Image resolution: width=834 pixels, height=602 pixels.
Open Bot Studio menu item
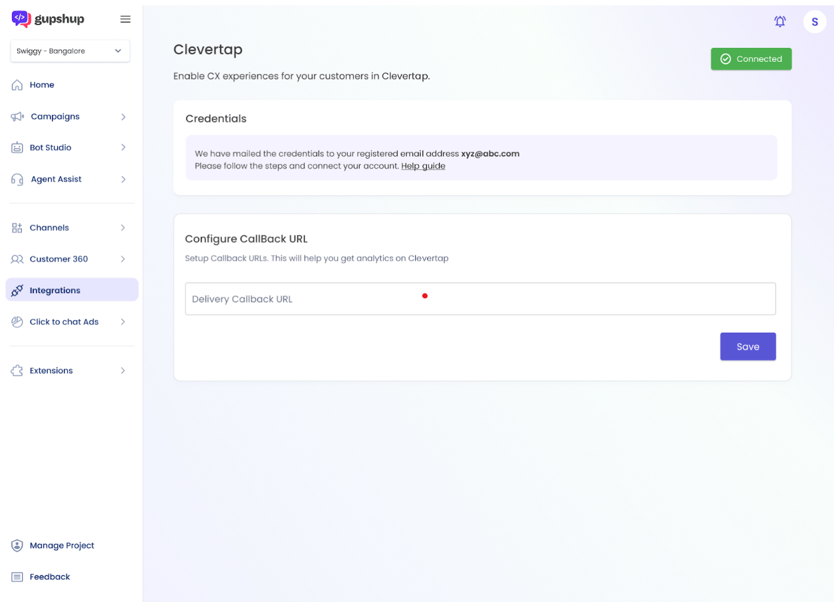click(51, 148)
